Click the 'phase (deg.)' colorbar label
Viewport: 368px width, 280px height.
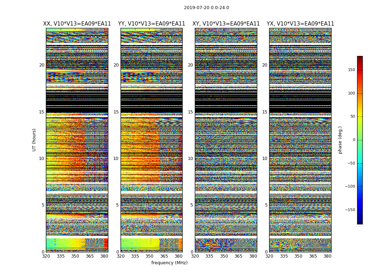point(340,140)
